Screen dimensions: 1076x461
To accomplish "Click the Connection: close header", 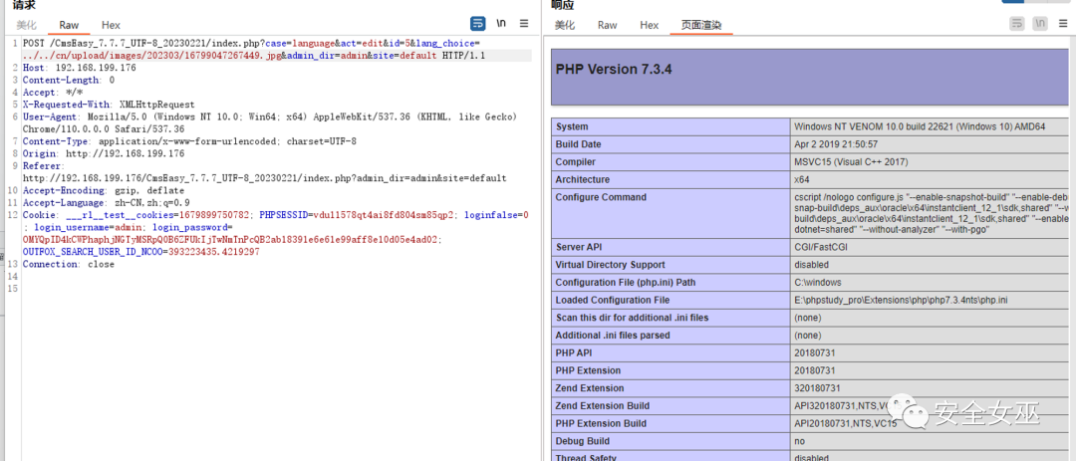I will pyautogui.click(x=69, y=265).
